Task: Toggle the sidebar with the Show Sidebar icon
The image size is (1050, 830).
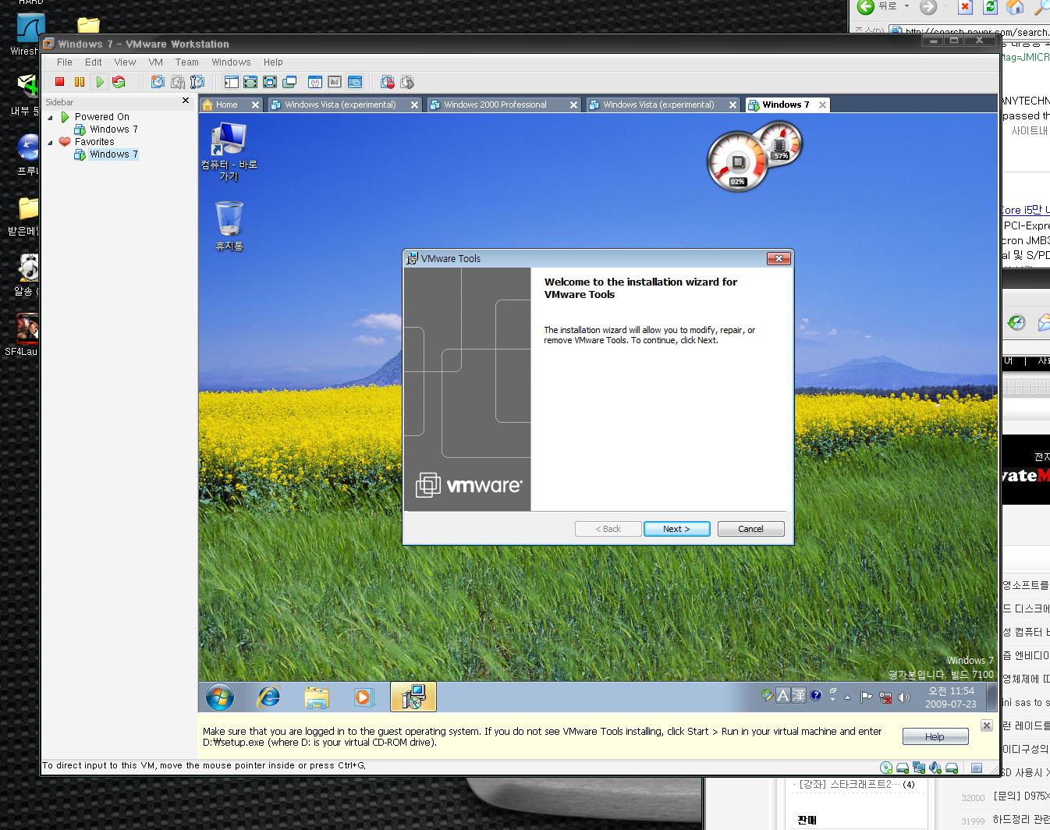Action: click(231, 82)
